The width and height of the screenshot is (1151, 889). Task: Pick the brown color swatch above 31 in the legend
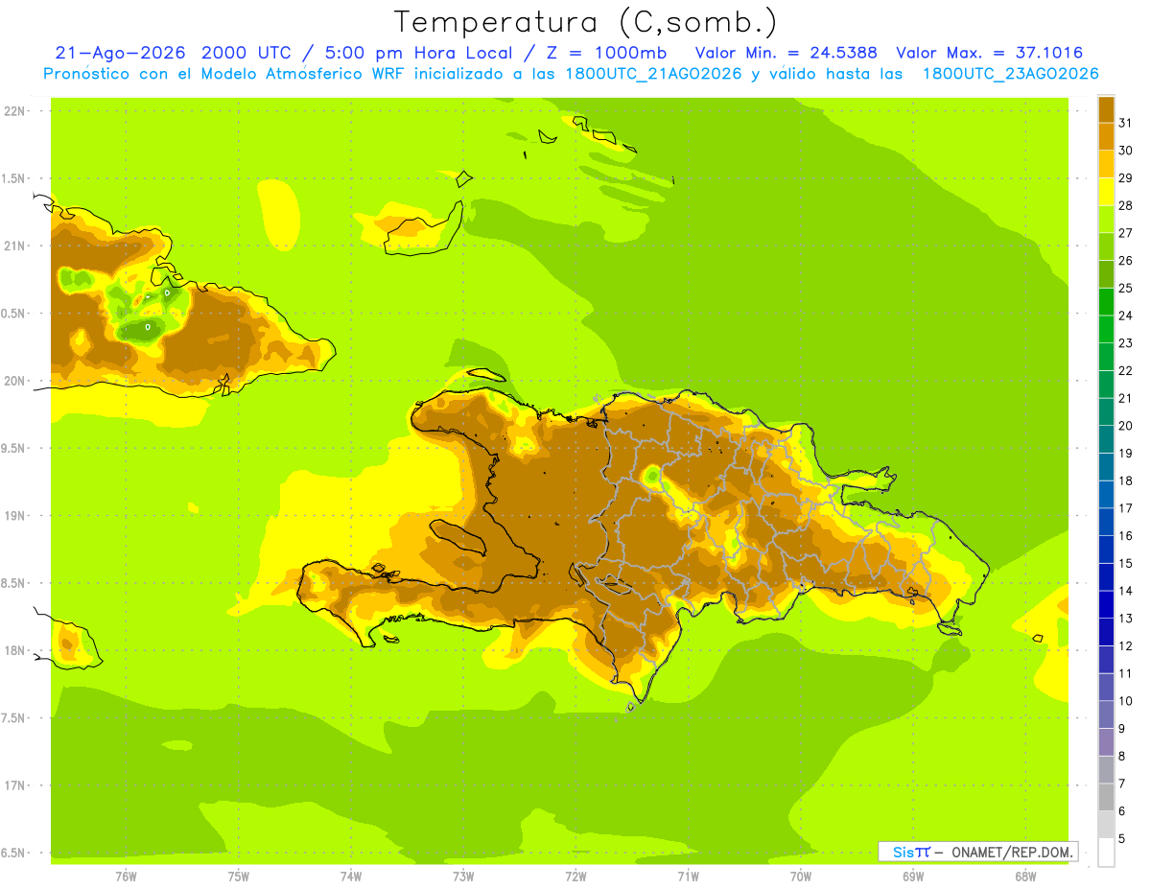point(1106,109)
